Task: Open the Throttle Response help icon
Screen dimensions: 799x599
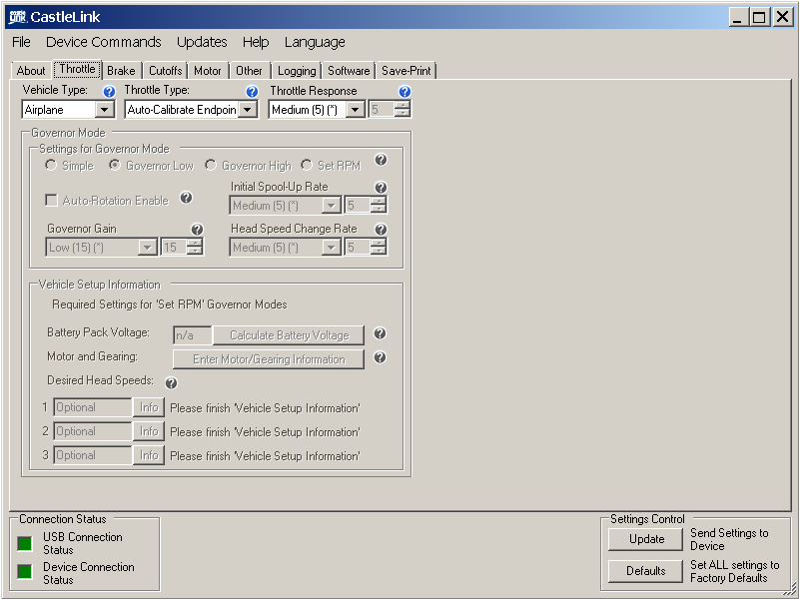Action: [404, 92]
